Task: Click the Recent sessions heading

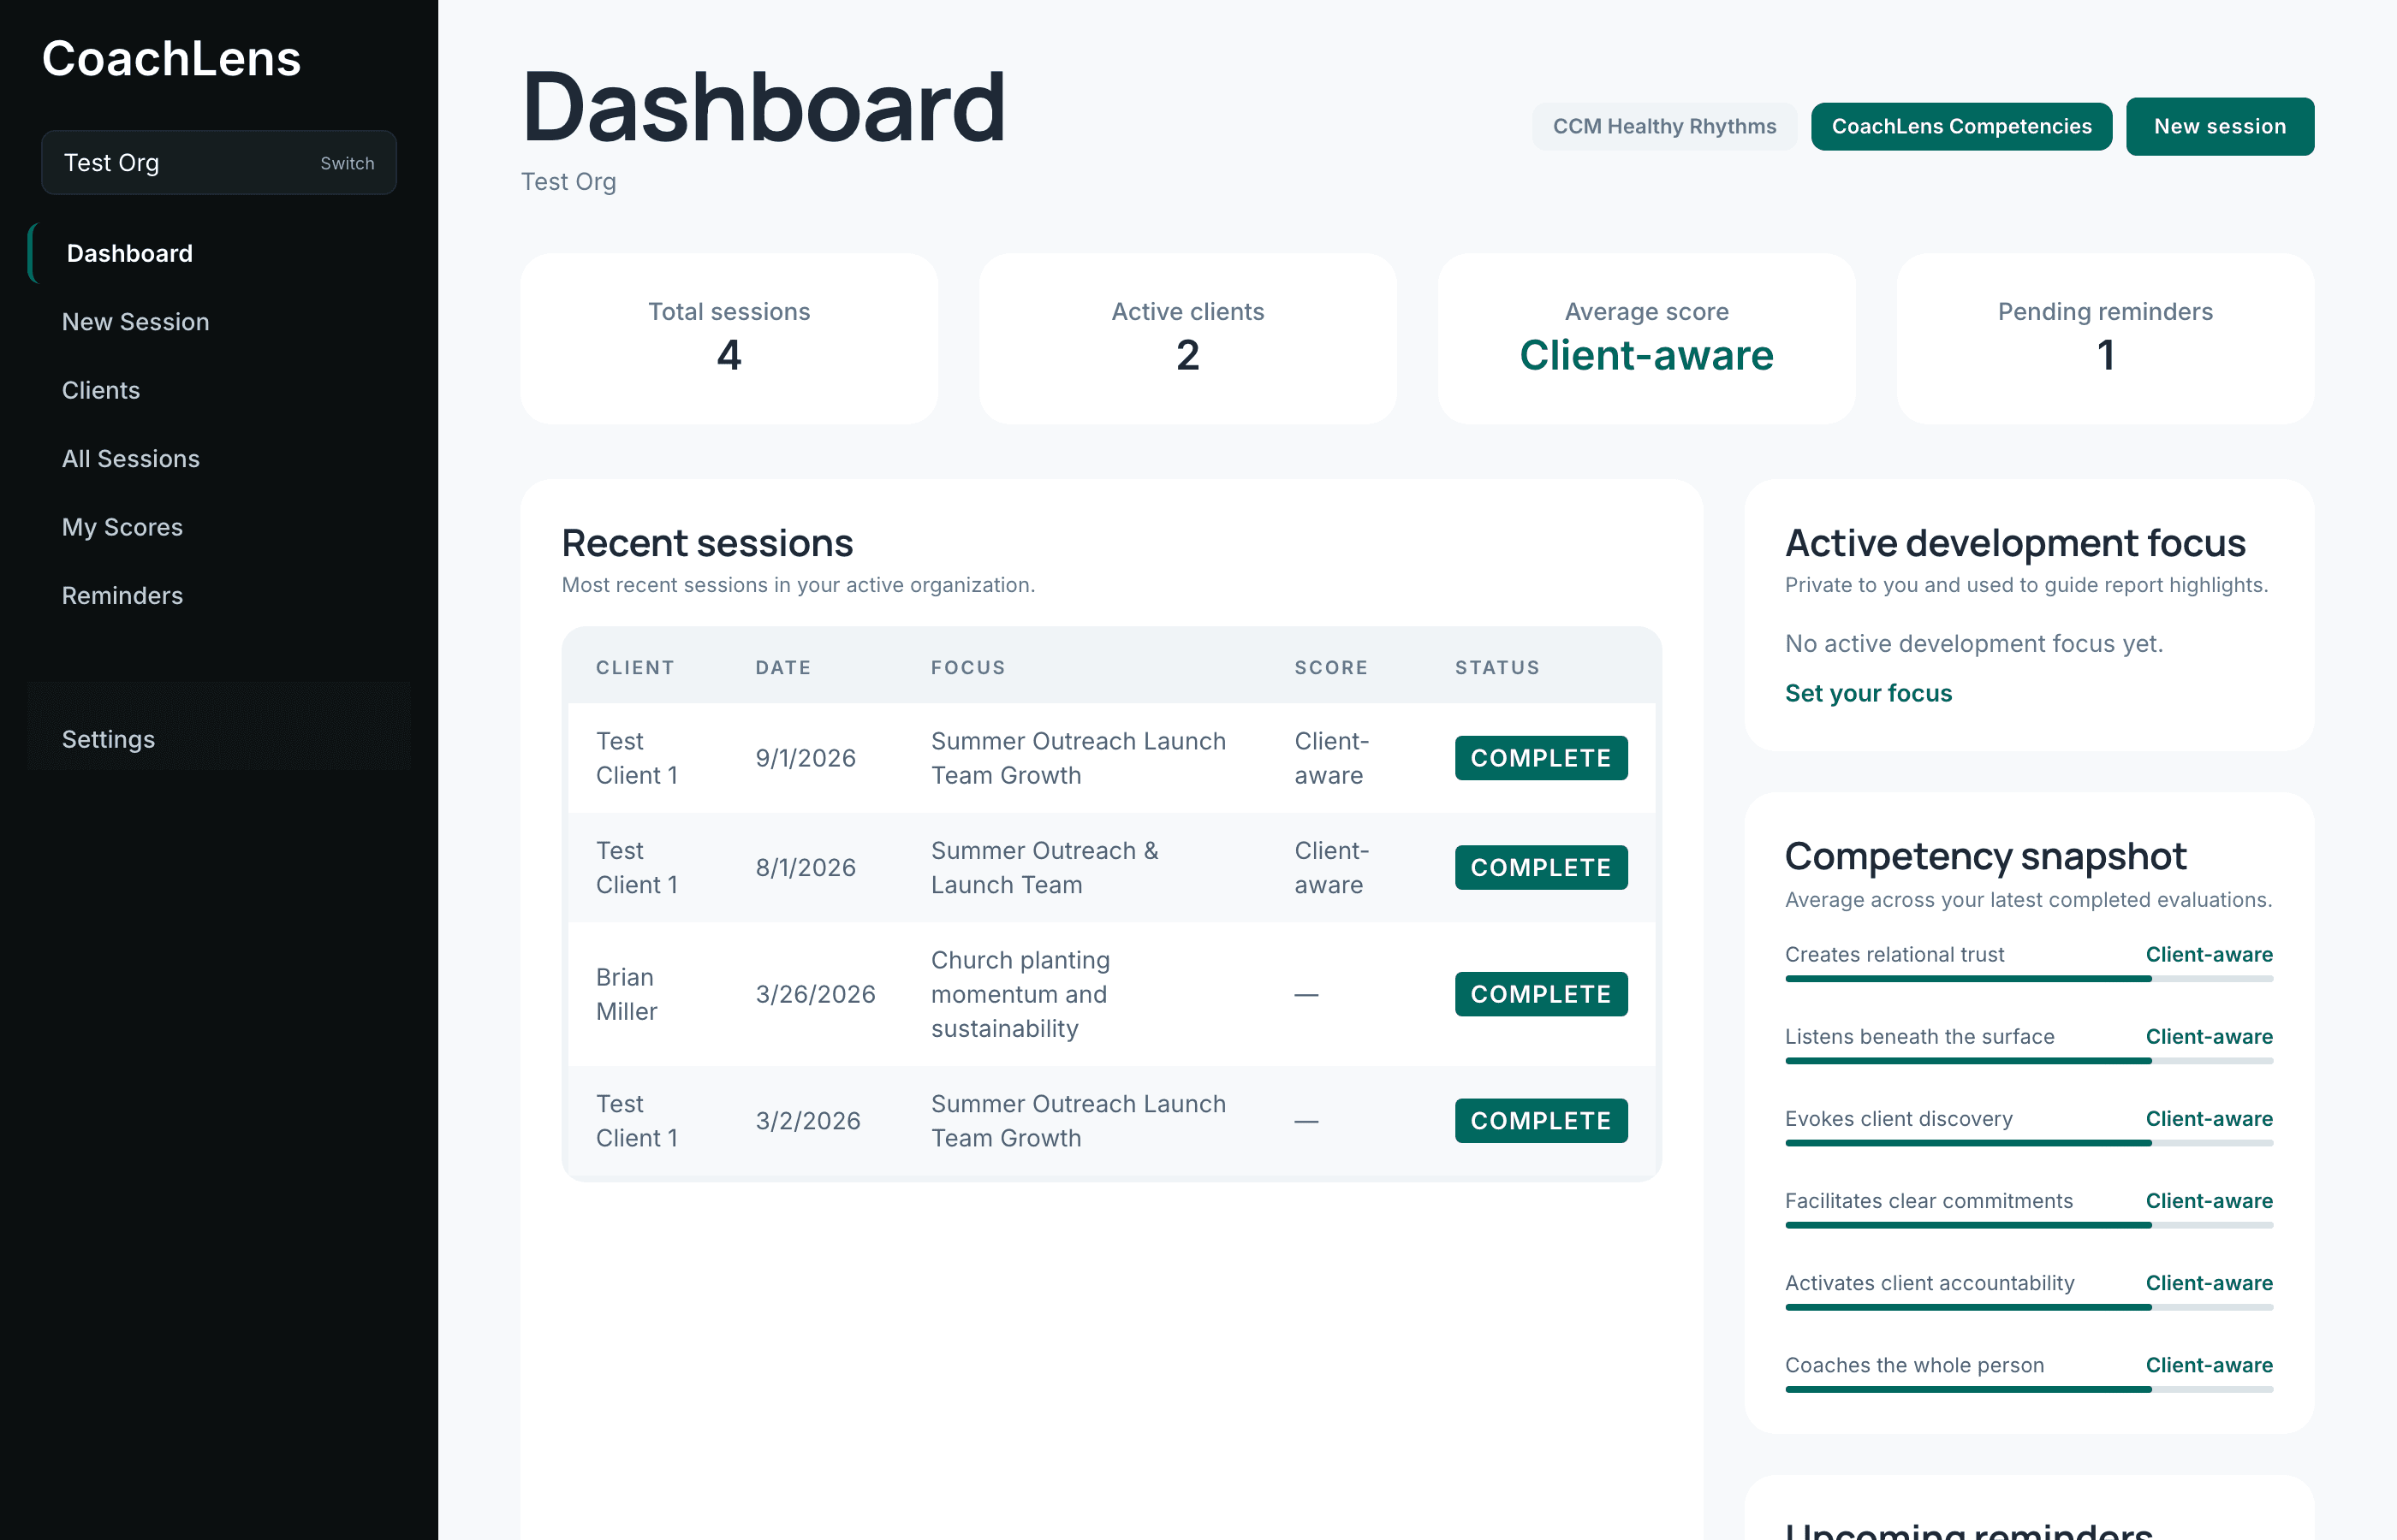Action: [707, 543]
